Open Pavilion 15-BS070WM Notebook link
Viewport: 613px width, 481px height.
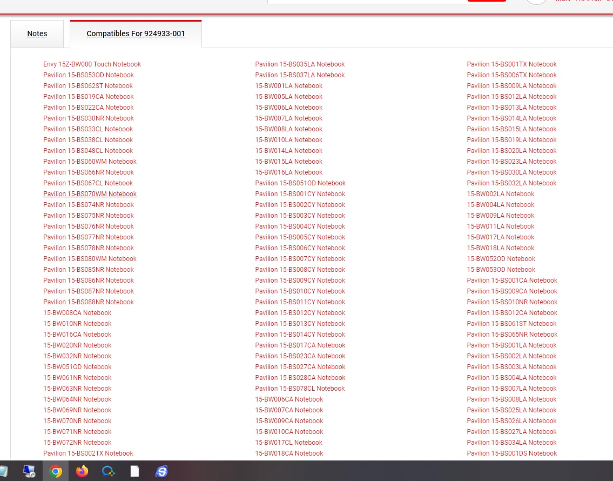[90, 194]
